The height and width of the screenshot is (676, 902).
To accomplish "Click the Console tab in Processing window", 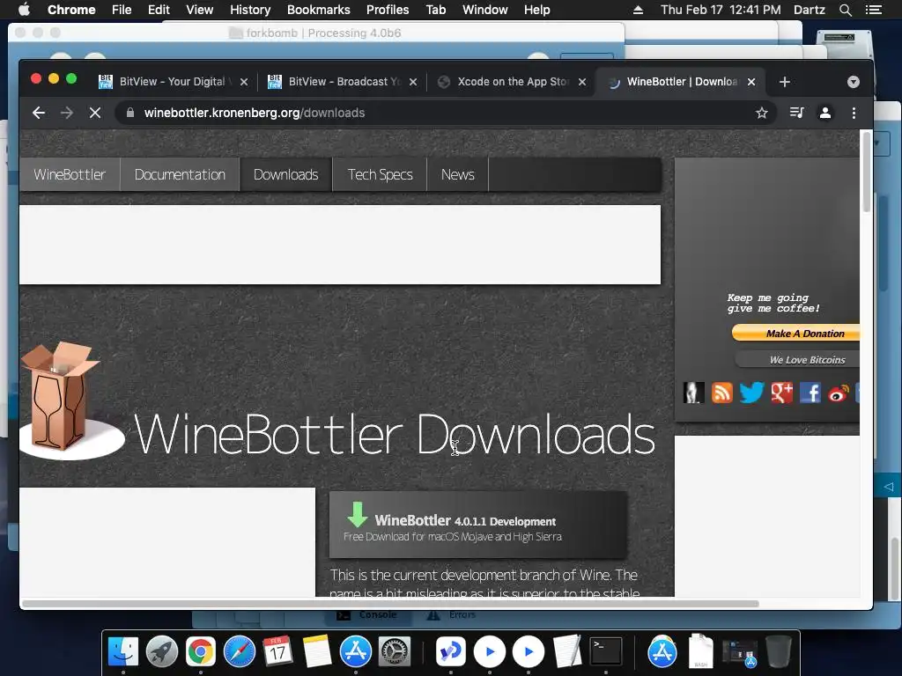I will pos(367,614).
